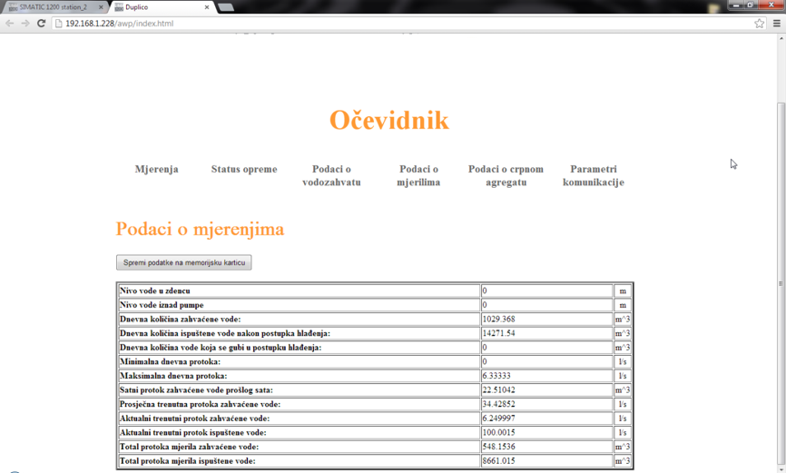Screen dimensions: 786x473
Task: Open Parametri komunikacije page
Action: click(x=594, y=175)
